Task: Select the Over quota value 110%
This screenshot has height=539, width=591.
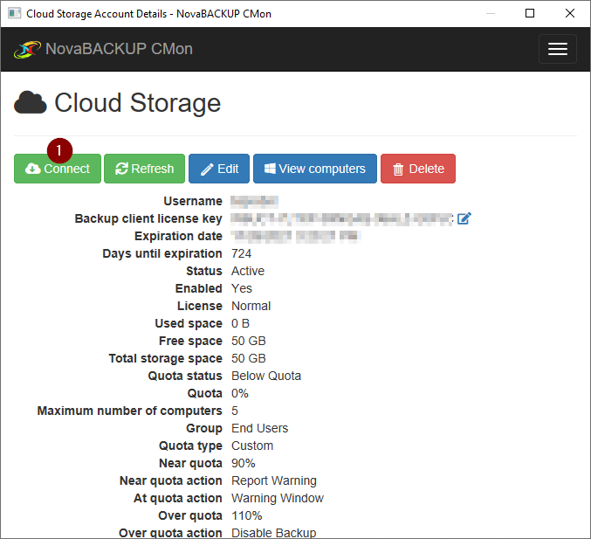Action: pos(246,515)
